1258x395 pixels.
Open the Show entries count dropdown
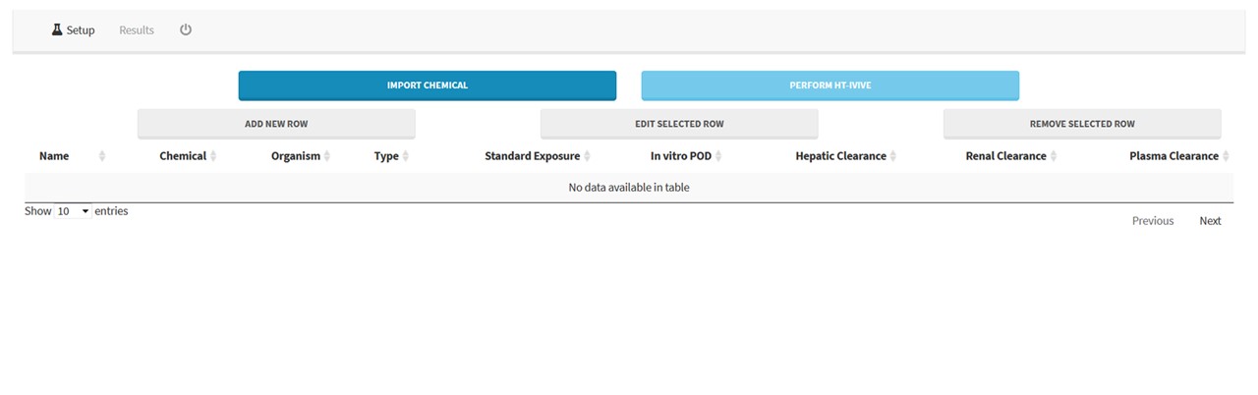tap(73, 211)
